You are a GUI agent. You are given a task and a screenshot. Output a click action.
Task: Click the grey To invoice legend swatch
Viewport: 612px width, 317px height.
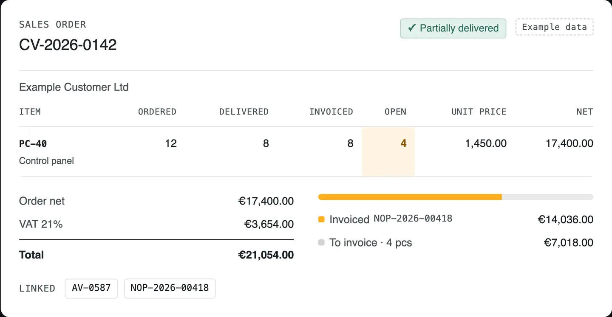[x=321, y=243]
